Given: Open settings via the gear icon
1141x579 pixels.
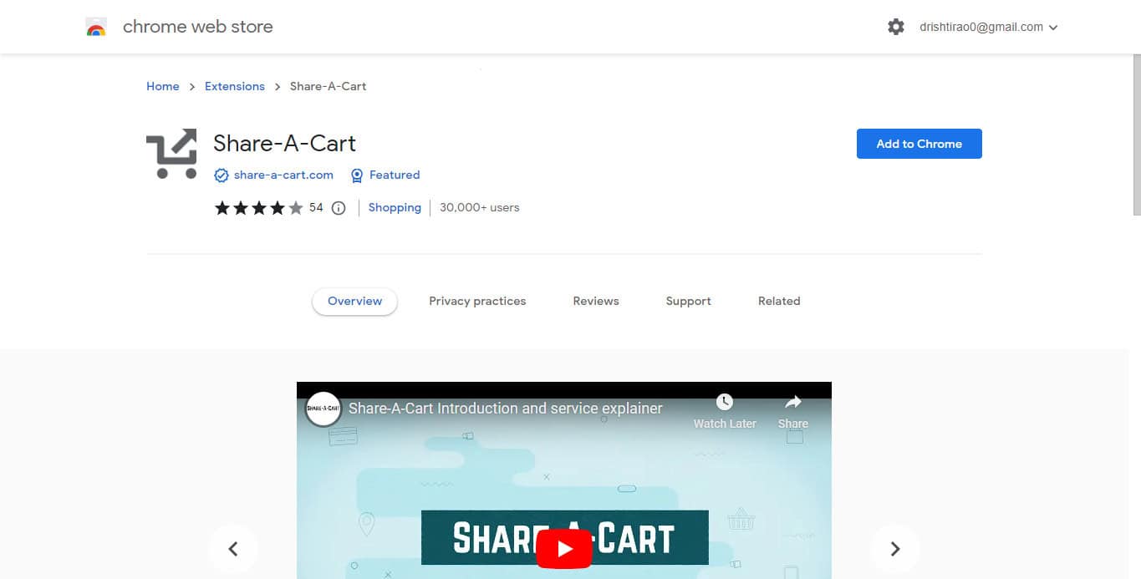Looking at the screenshot, I should point(896,27).
